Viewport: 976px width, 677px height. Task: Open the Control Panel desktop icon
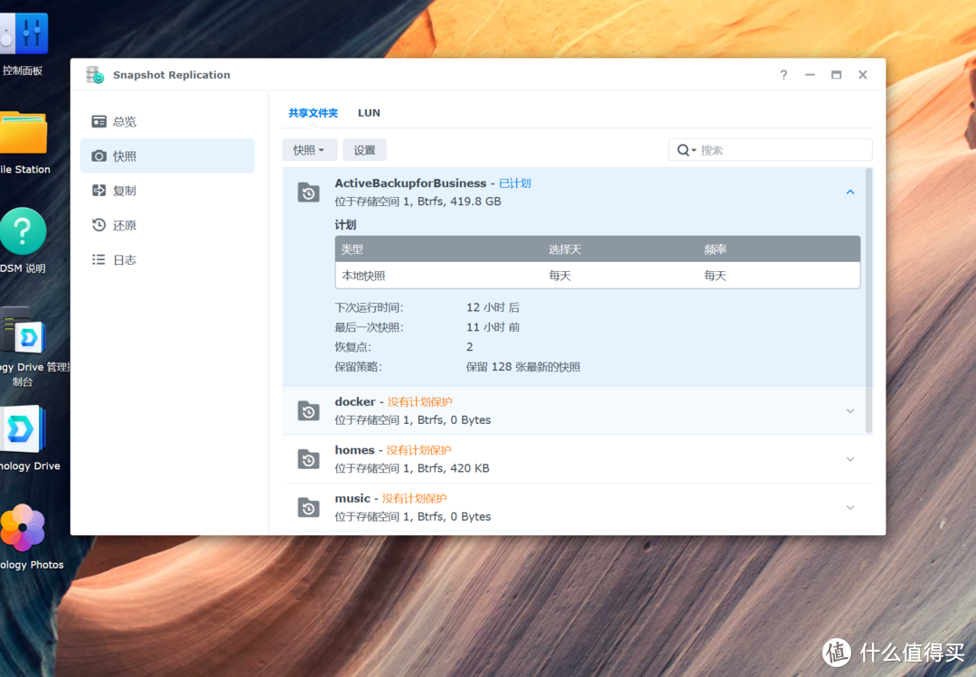click(23, 36)
